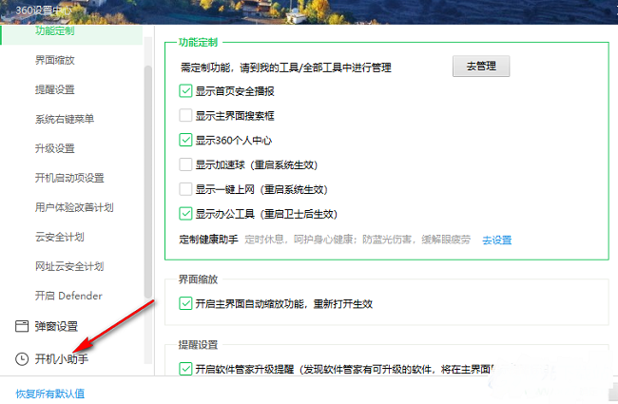Toggle 开启软件管家升级提醒 checkbox

pos(185,369)
